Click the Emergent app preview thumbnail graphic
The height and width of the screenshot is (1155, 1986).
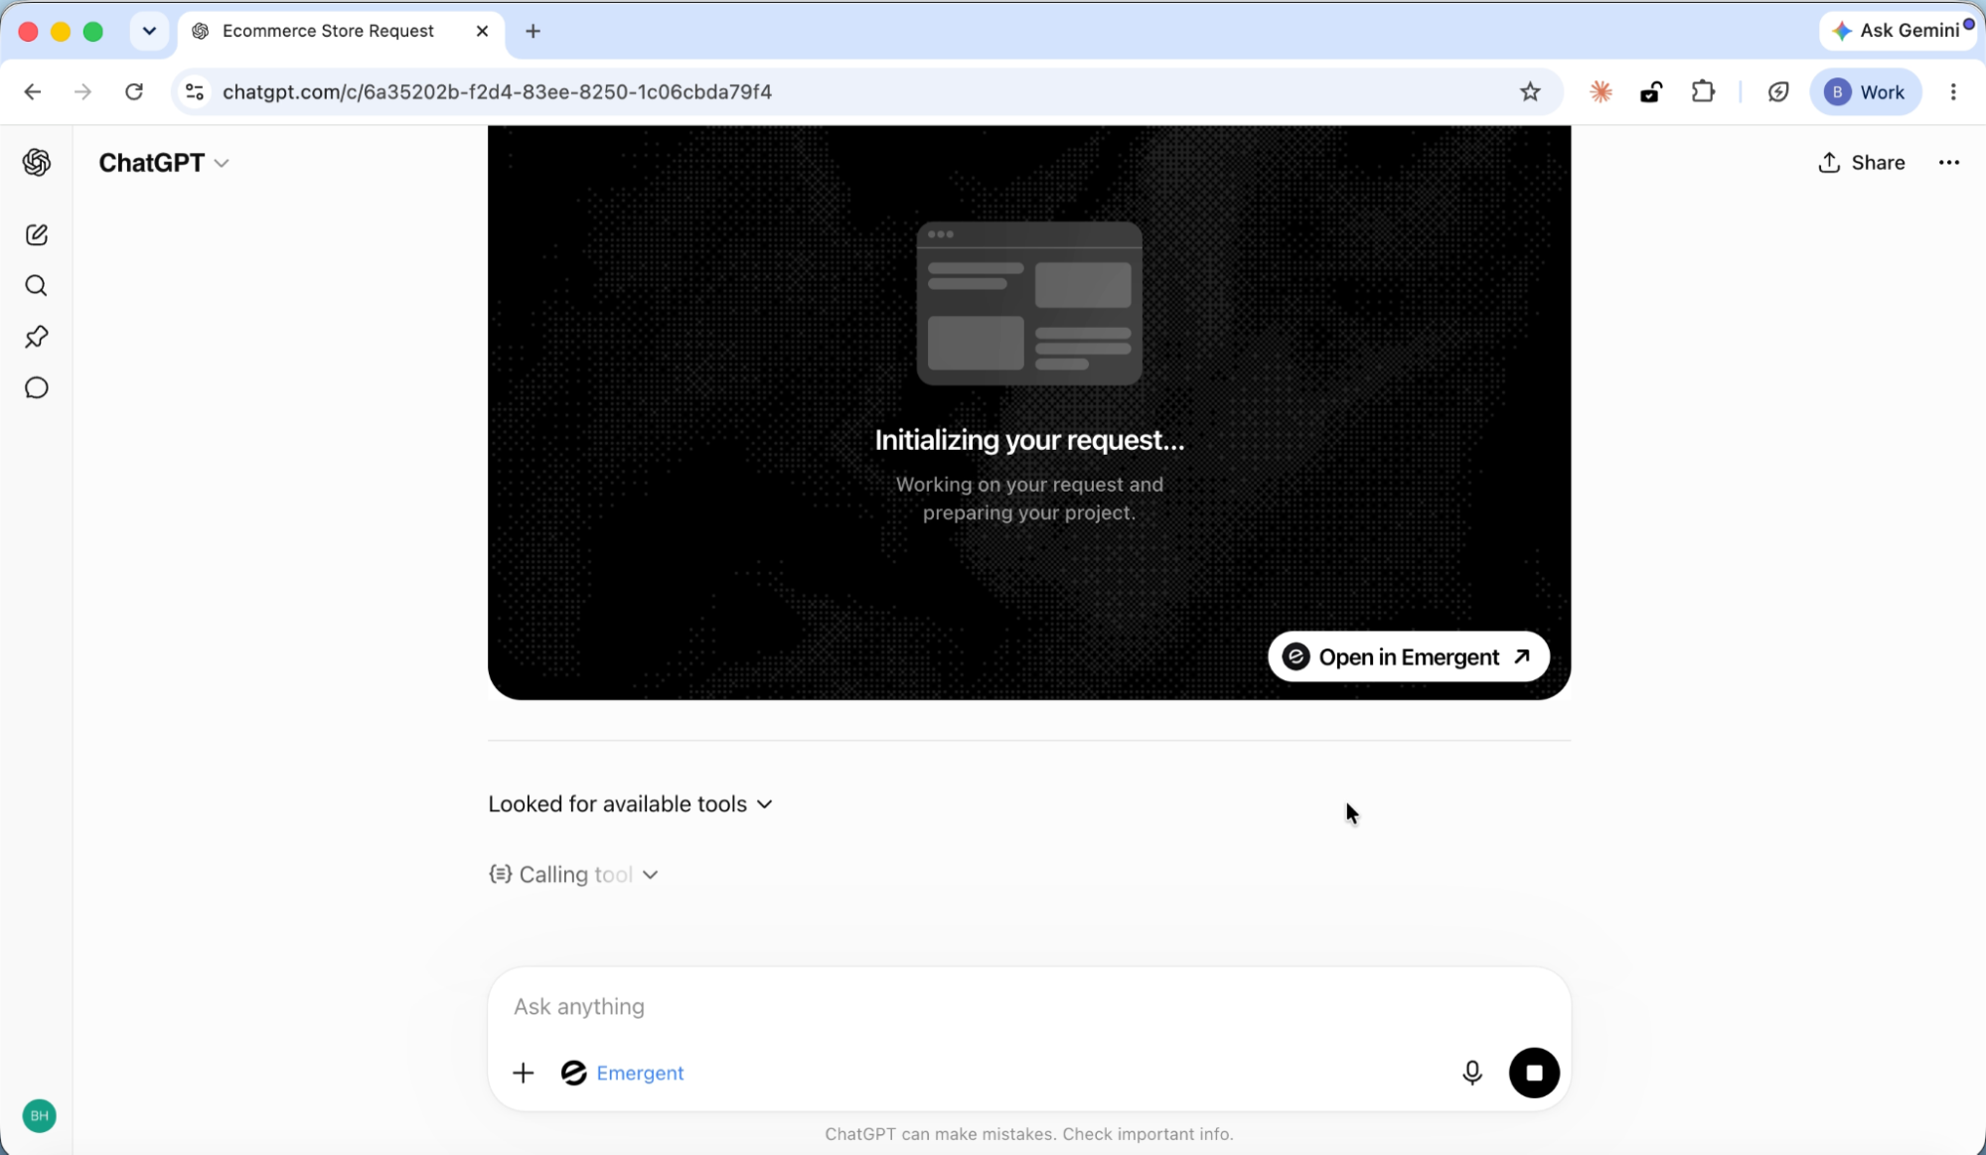click(1028, 302)
